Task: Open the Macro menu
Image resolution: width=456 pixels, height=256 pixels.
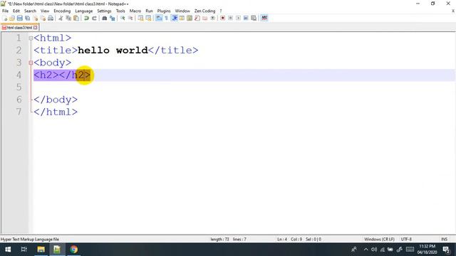Action: point(135,11)
